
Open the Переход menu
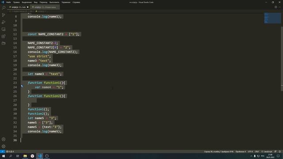point(43,2)
